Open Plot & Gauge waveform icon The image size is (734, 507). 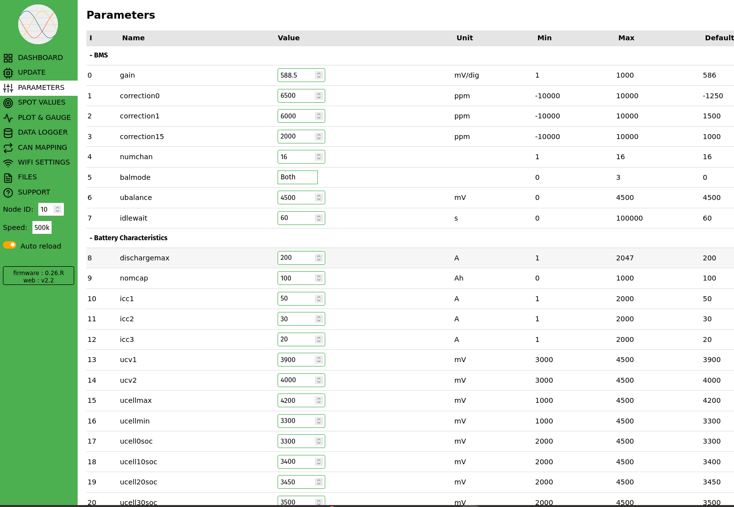point(8,118)
